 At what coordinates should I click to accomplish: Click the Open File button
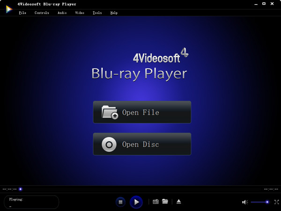pyautogui.click(x=142, y=112)
